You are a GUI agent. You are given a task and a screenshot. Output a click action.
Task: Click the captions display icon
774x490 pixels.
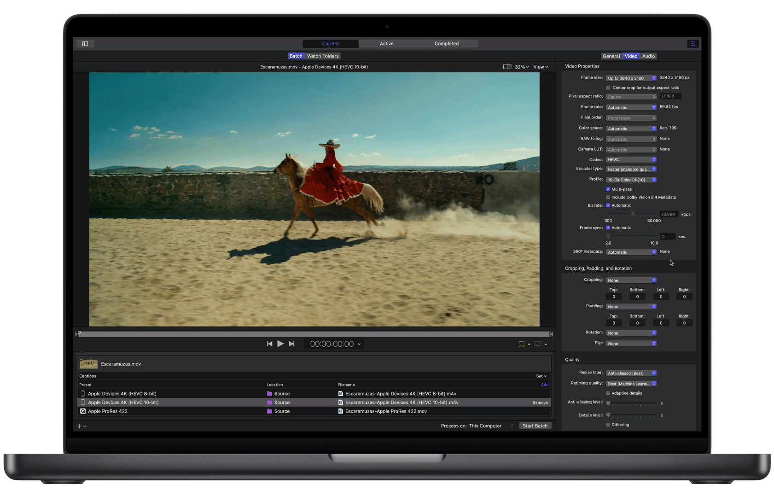(x=538, y=344)
